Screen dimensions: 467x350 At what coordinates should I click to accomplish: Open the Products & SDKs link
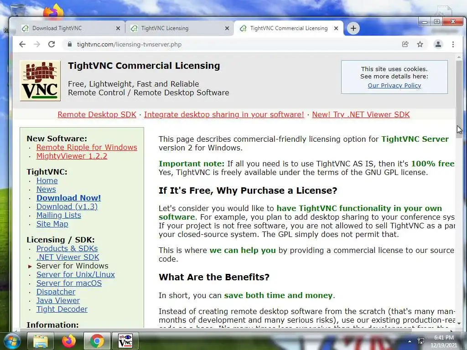(x=67, y=248)
